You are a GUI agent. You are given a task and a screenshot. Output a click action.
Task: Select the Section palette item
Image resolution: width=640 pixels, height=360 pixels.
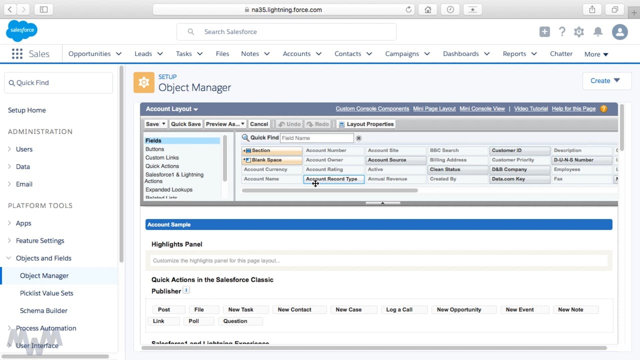[272, 150]
